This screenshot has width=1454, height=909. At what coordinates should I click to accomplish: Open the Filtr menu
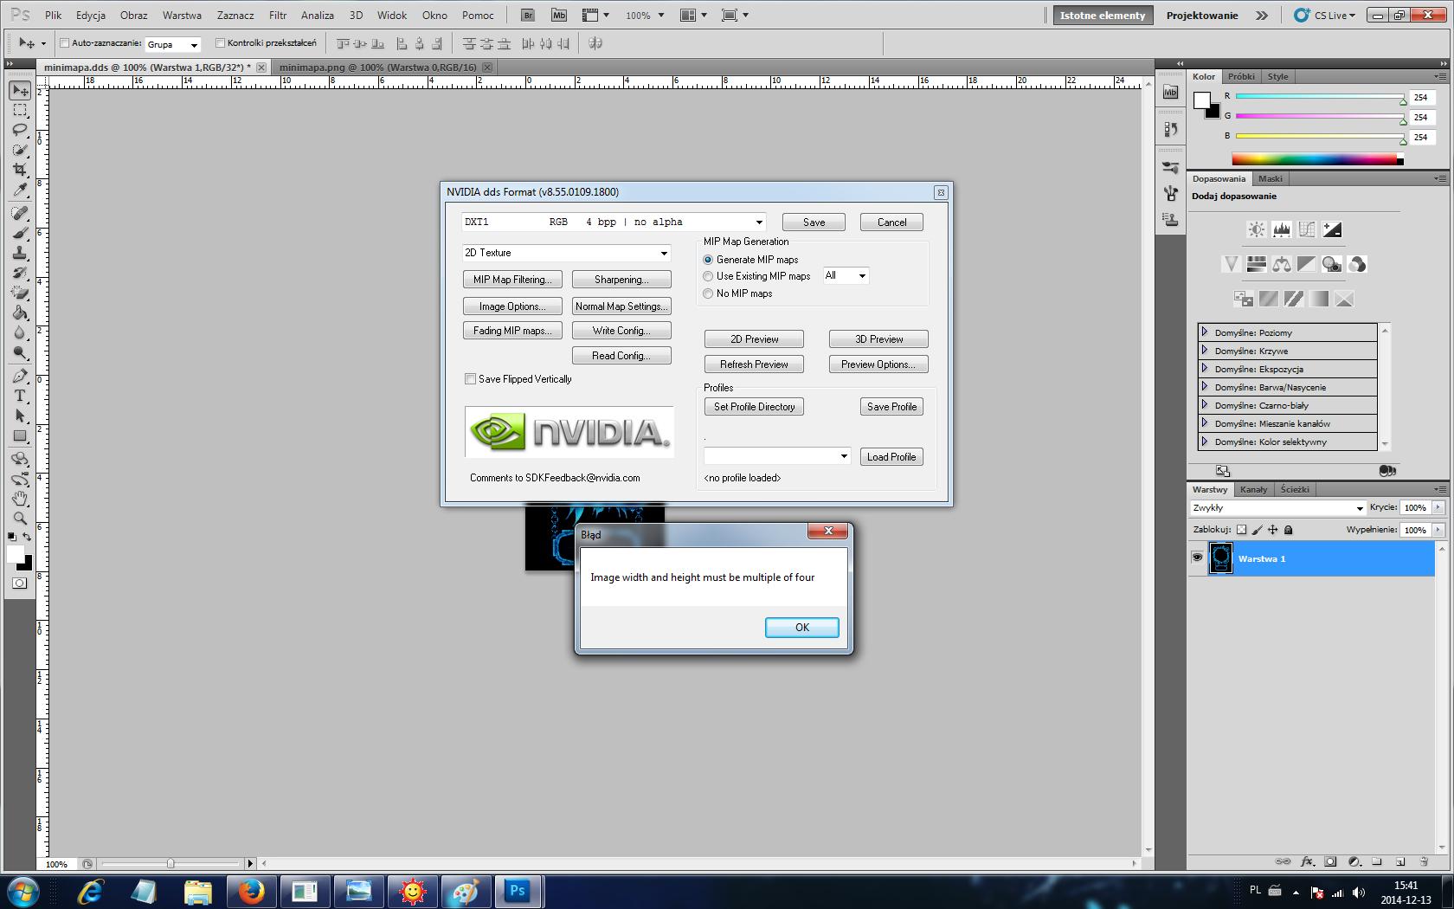(x=278, y=16)
